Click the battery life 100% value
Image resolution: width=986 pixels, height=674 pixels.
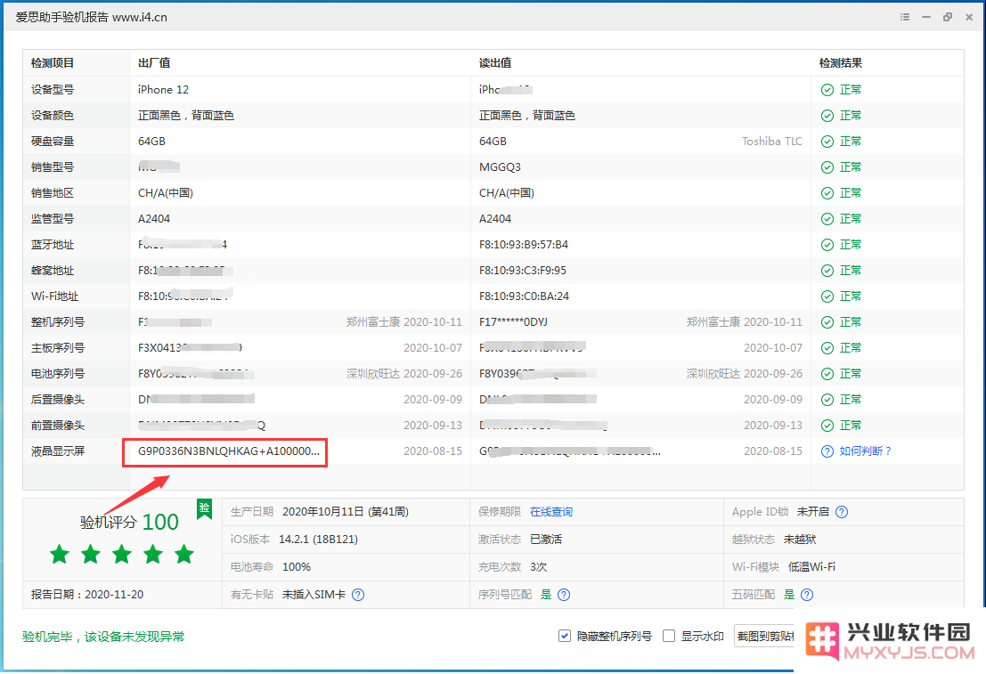(x=297, y=567)
